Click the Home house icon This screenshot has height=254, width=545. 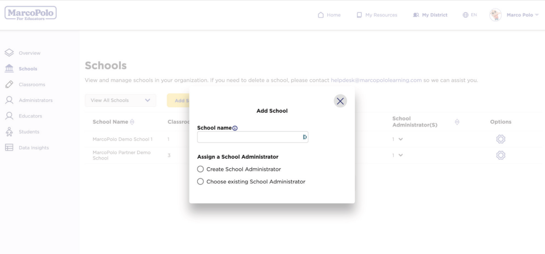coord(321,15)
